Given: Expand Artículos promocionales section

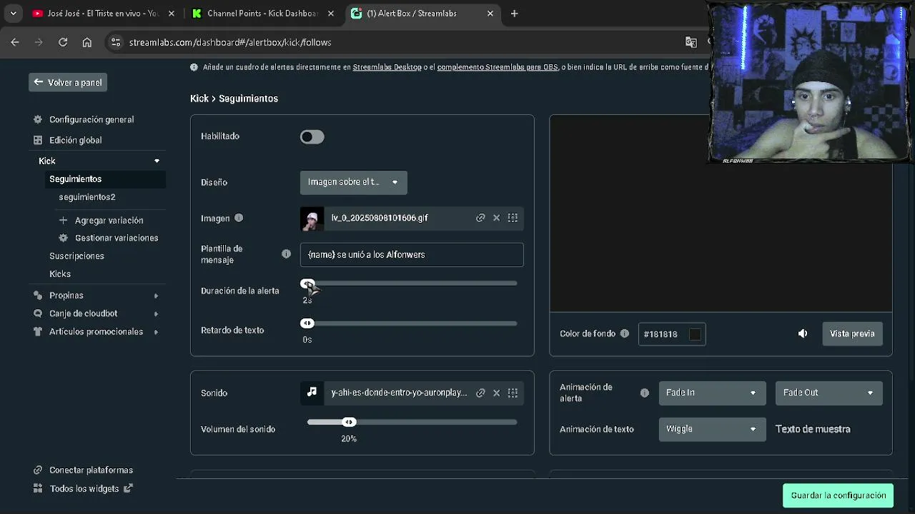Looking at the screenshot, I should click(156, 332).
